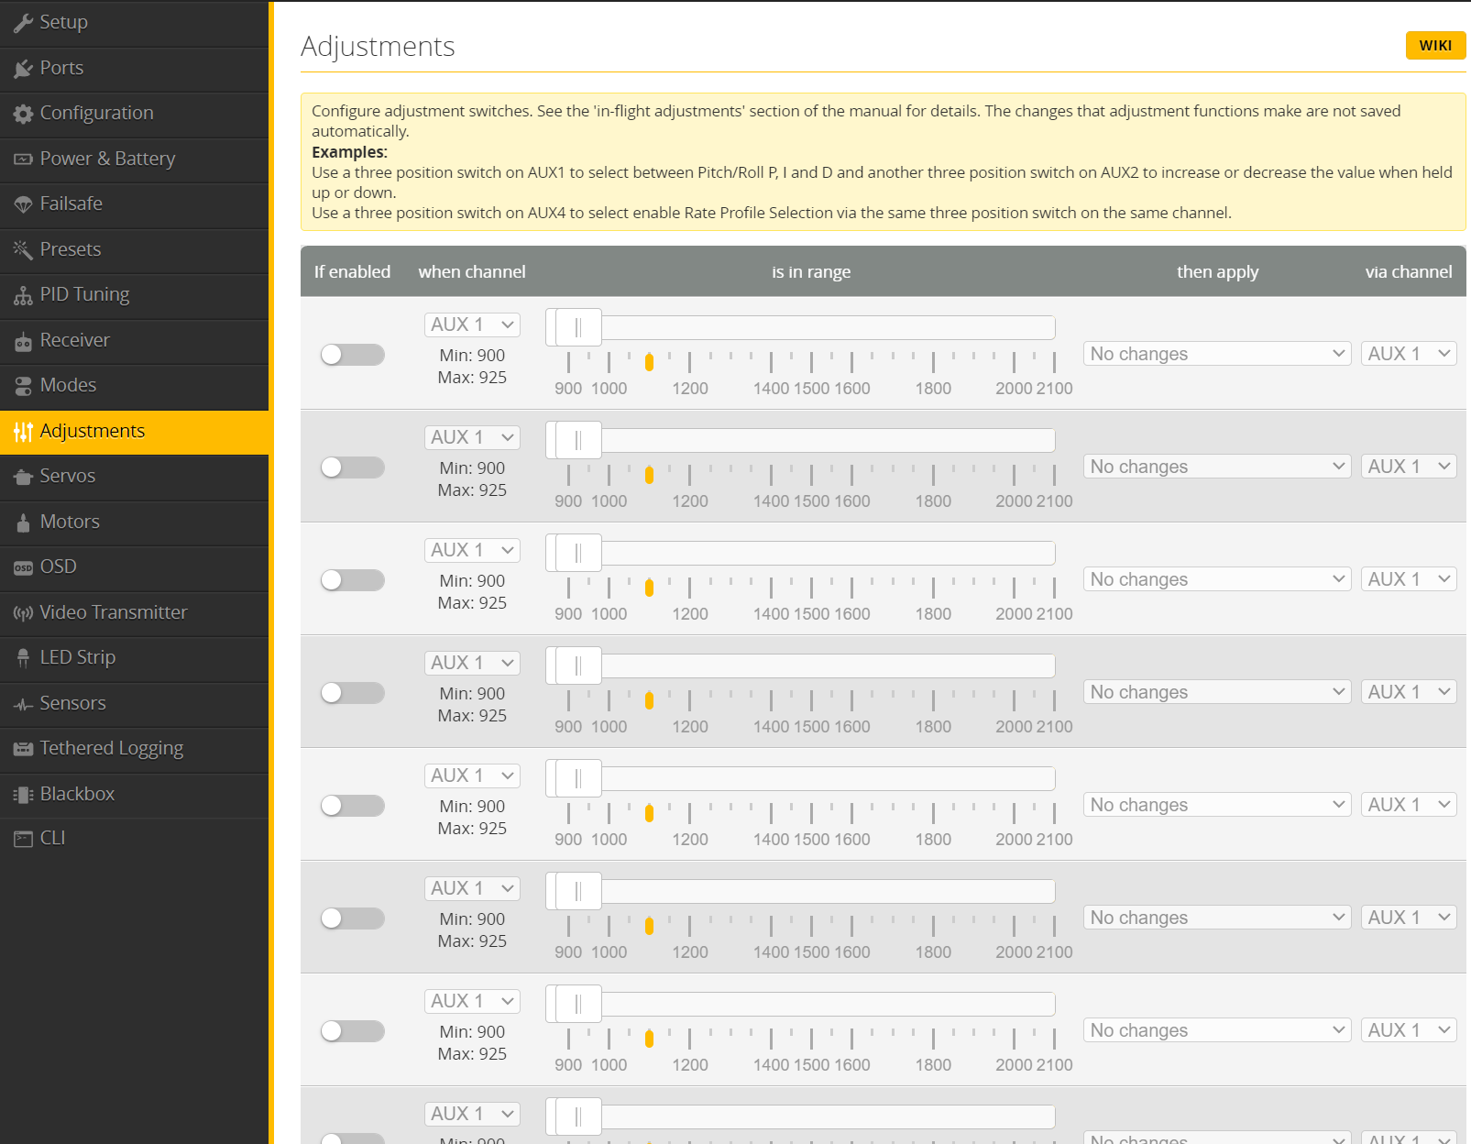Open the Modes tab
The image size is (1471, 1144).
click(x=68, y=385)
